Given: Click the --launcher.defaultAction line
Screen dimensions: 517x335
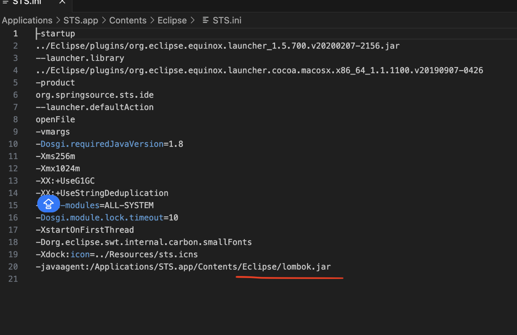Looking at the screenshot, I should (x=95, y=107).
